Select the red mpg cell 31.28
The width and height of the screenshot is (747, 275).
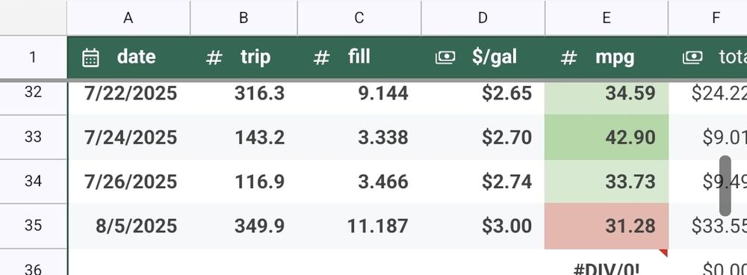(607, 226)
